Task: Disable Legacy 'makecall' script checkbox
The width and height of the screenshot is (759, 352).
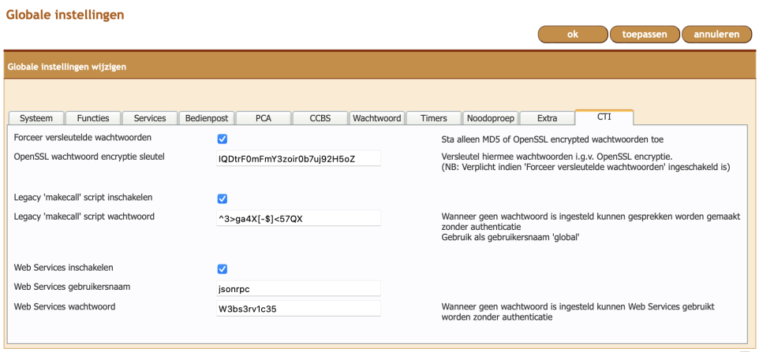Action: (x=222, y=199)
